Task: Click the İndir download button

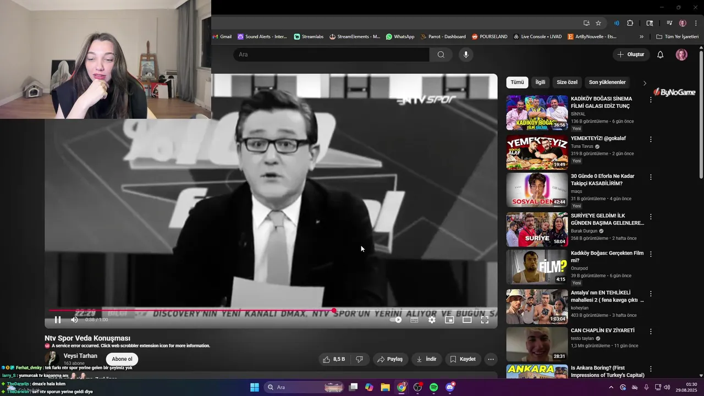Action: point(426,359)
